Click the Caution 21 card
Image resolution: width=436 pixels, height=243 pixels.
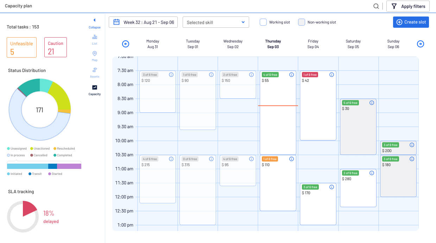(x=56, y=47)
